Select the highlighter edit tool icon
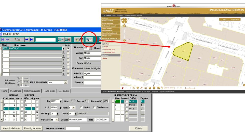Viewport: 245px width, 132px height. [76, 40]
